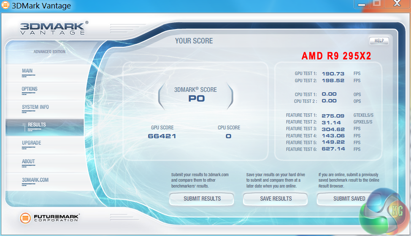Click GPU Test 1 value 190.73
This screenshot has width=411, height=236.
click(333, 74)
